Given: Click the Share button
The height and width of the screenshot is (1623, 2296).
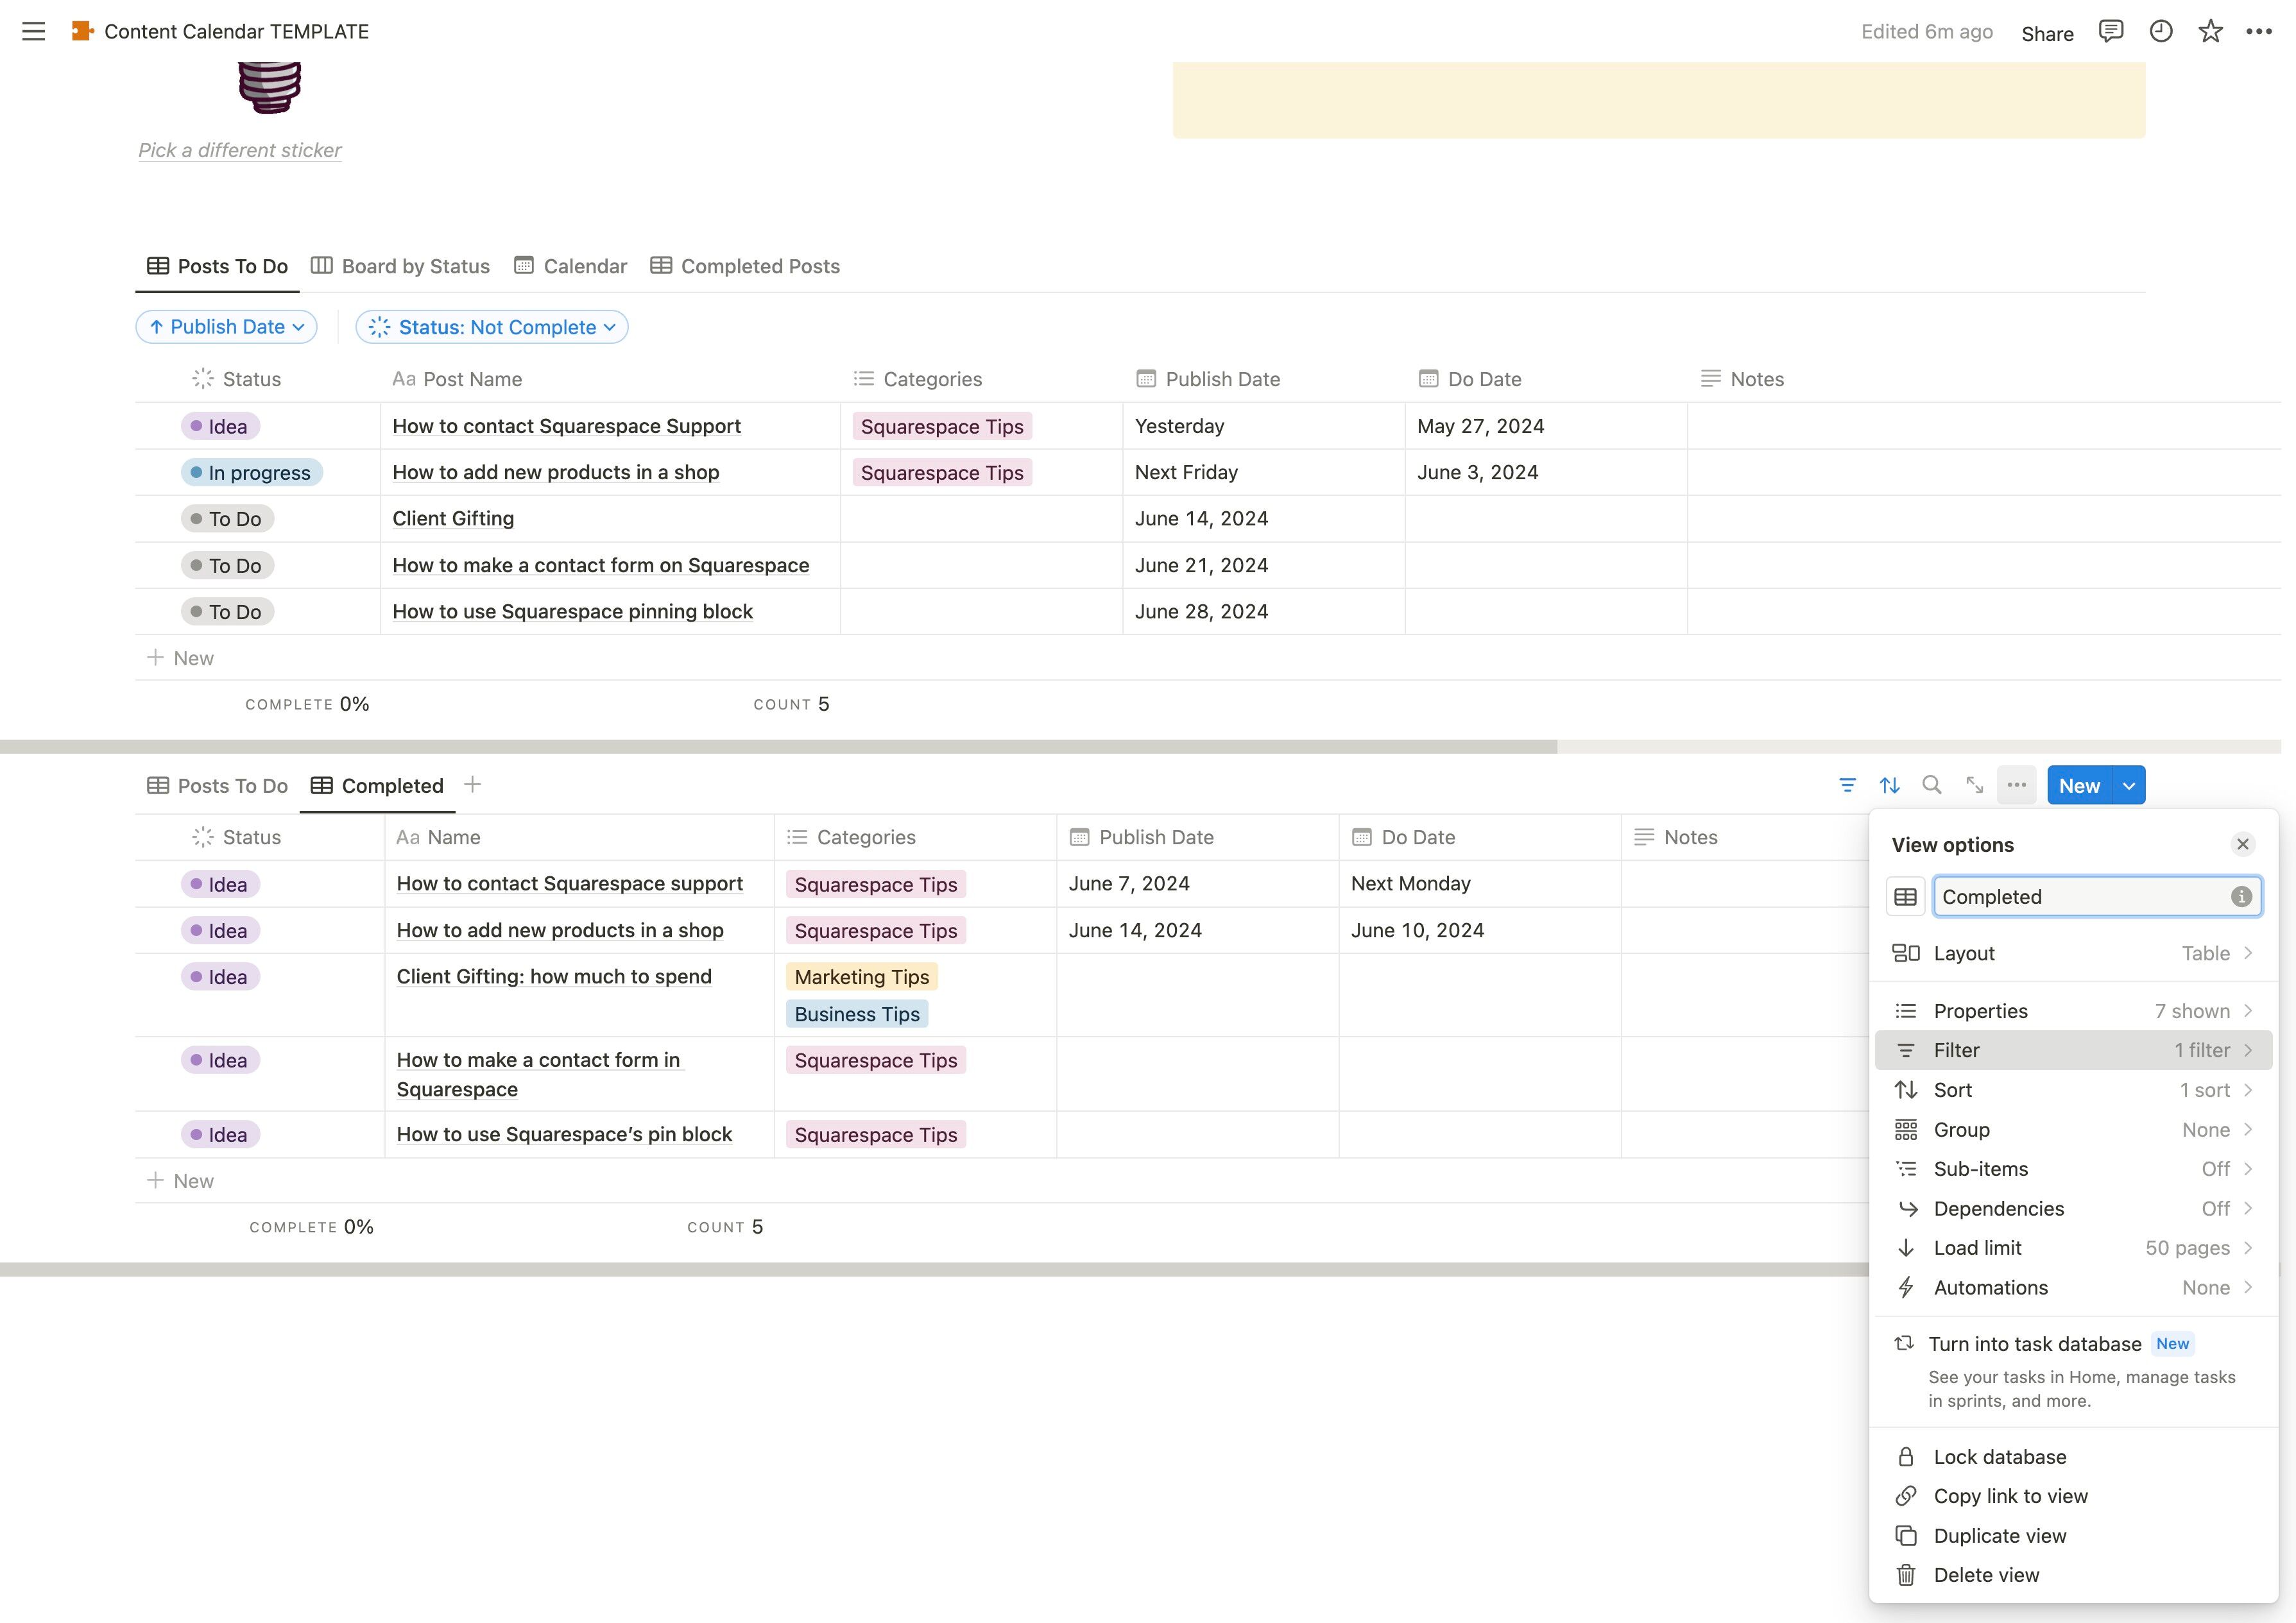Looking at the screenshot, I should pos(2047,33).
